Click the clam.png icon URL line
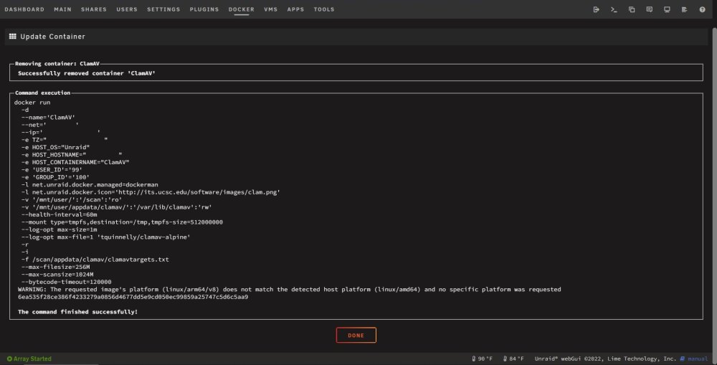Image resolution: width=717 pixels, height=365 pixels. coord(151,192)
